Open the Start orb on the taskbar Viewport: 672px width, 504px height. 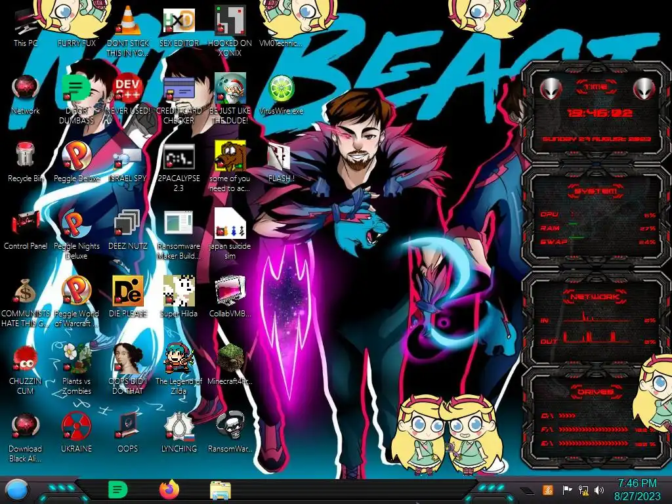(x=16, y=491)
